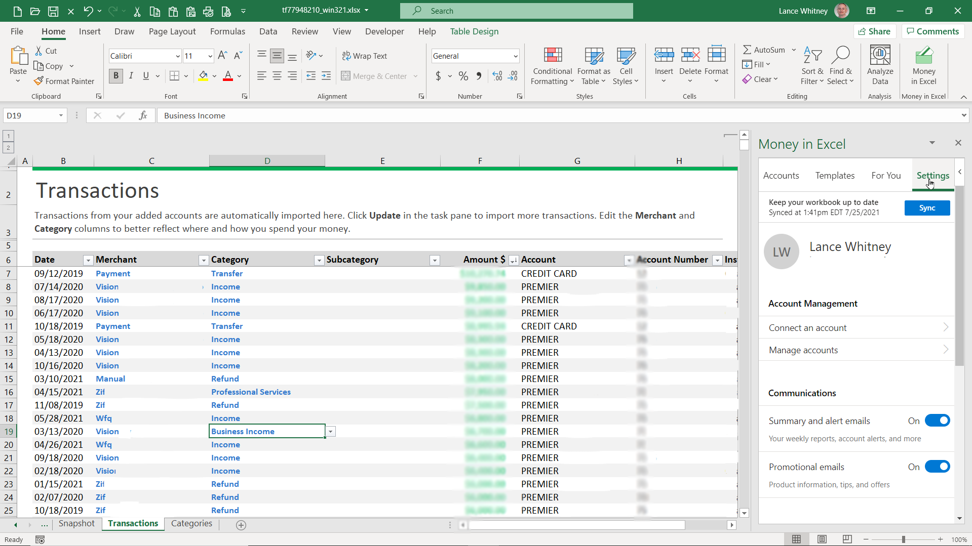This screenshot has width=972, height=546.
Task: Adjust the zoom slider
Action: 903,539
